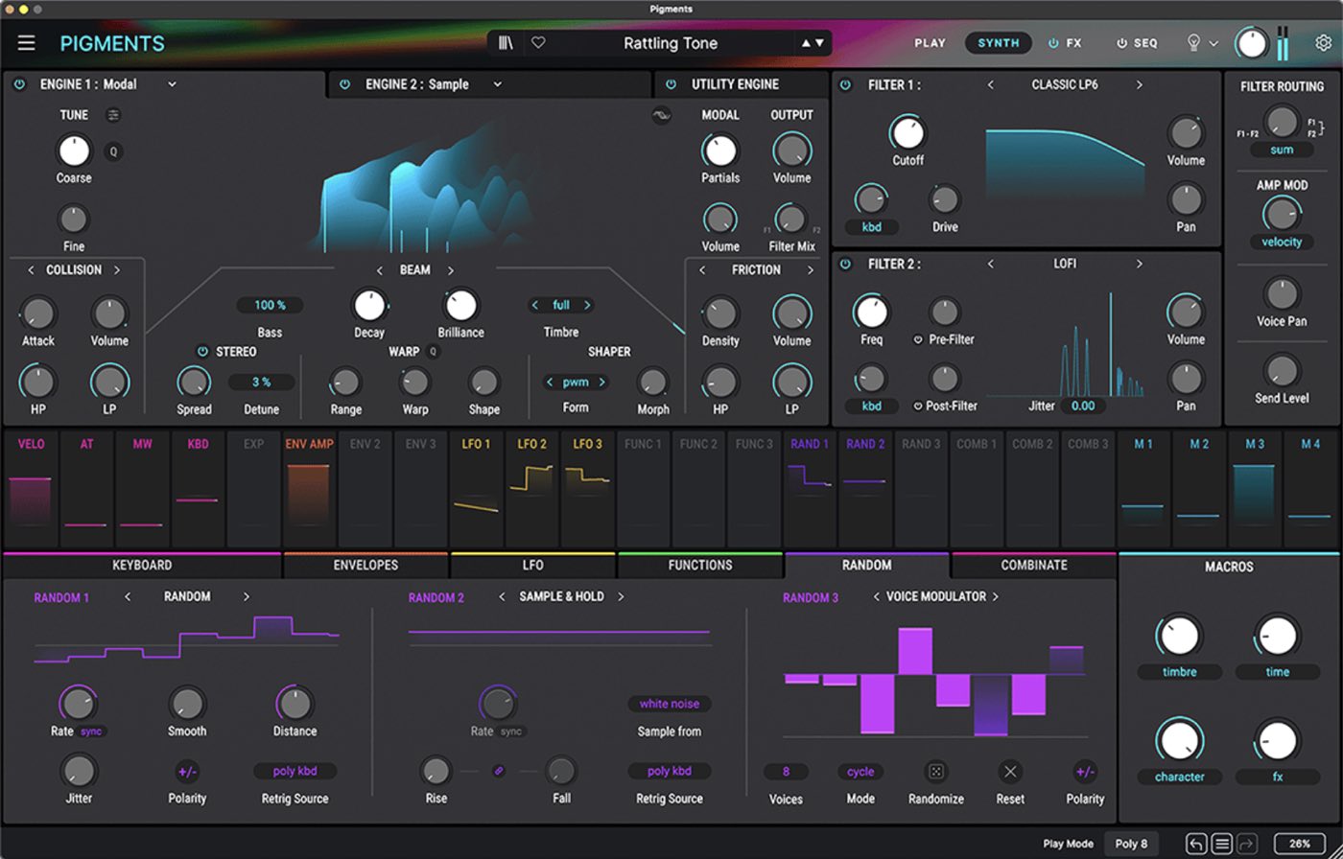This screenshot has width=1343, height=859.
Task: Click the Reset X icon
Action: pyautogui.click(x=1009, y=772)
